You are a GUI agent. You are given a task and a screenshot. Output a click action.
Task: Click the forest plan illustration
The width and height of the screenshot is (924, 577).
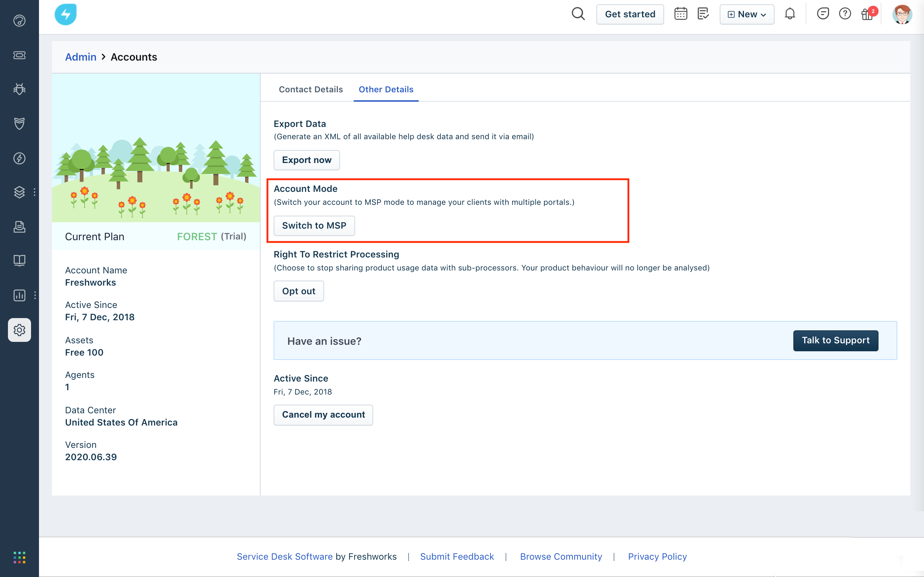click(x=156, y=148)
